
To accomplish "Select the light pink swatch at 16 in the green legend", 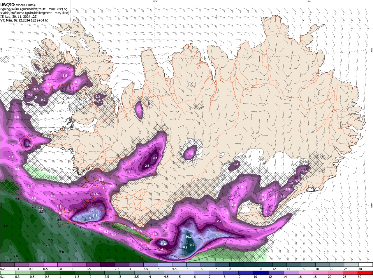I will click(306, 273).
